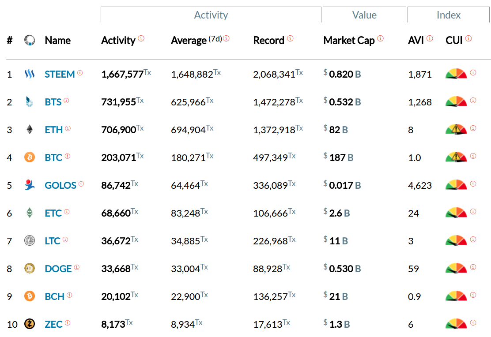Open info icon next to Activity header

(x=141, y=38)
